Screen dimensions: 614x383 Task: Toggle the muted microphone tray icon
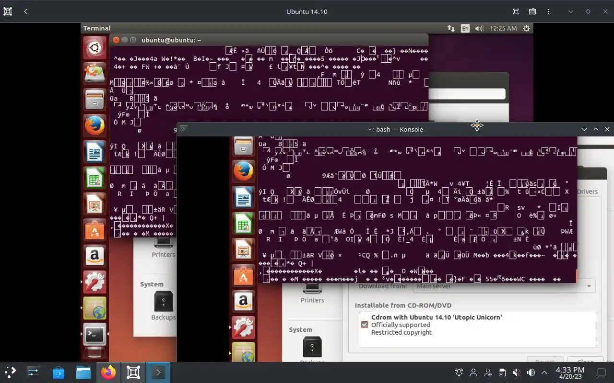516,372
